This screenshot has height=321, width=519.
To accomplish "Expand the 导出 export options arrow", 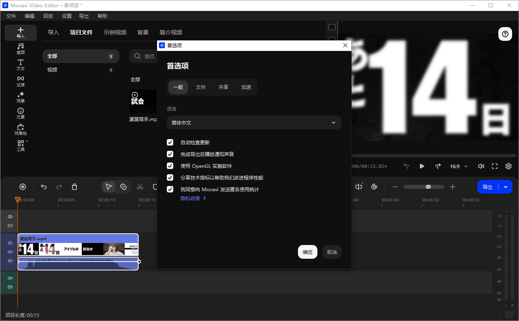I will [506, 187].
